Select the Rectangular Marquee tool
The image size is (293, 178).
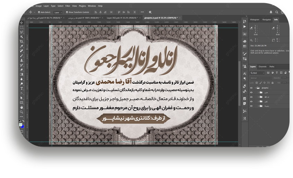pyautogui.click(x=21, y=27)
